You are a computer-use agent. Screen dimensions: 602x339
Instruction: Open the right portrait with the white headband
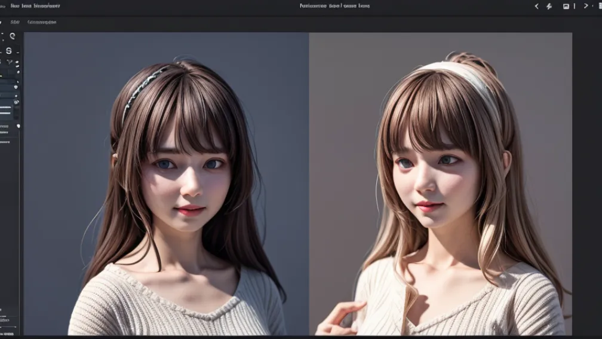441,184
